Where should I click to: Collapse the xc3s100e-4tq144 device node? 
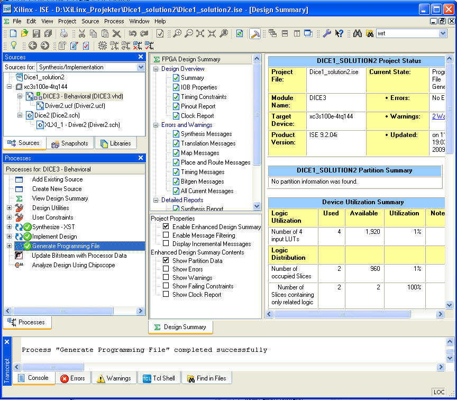pyautogui.click(x=10, y=87)
